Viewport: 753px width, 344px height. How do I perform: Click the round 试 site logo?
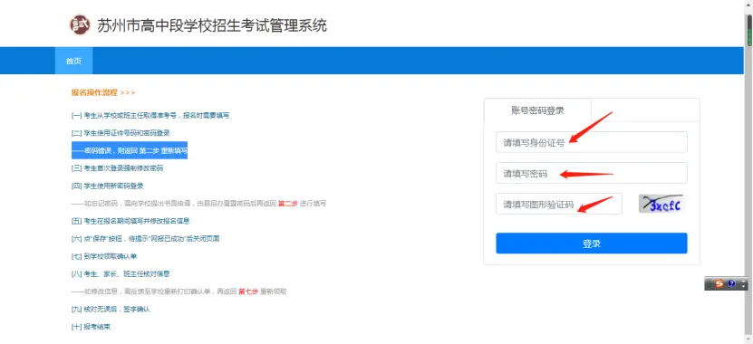pyautogui.click(x=79, y=25)
